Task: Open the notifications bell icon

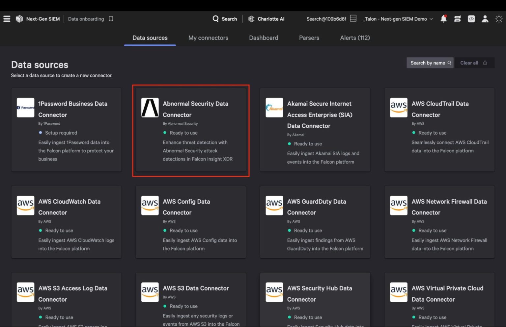Action: tap(443, 19)
